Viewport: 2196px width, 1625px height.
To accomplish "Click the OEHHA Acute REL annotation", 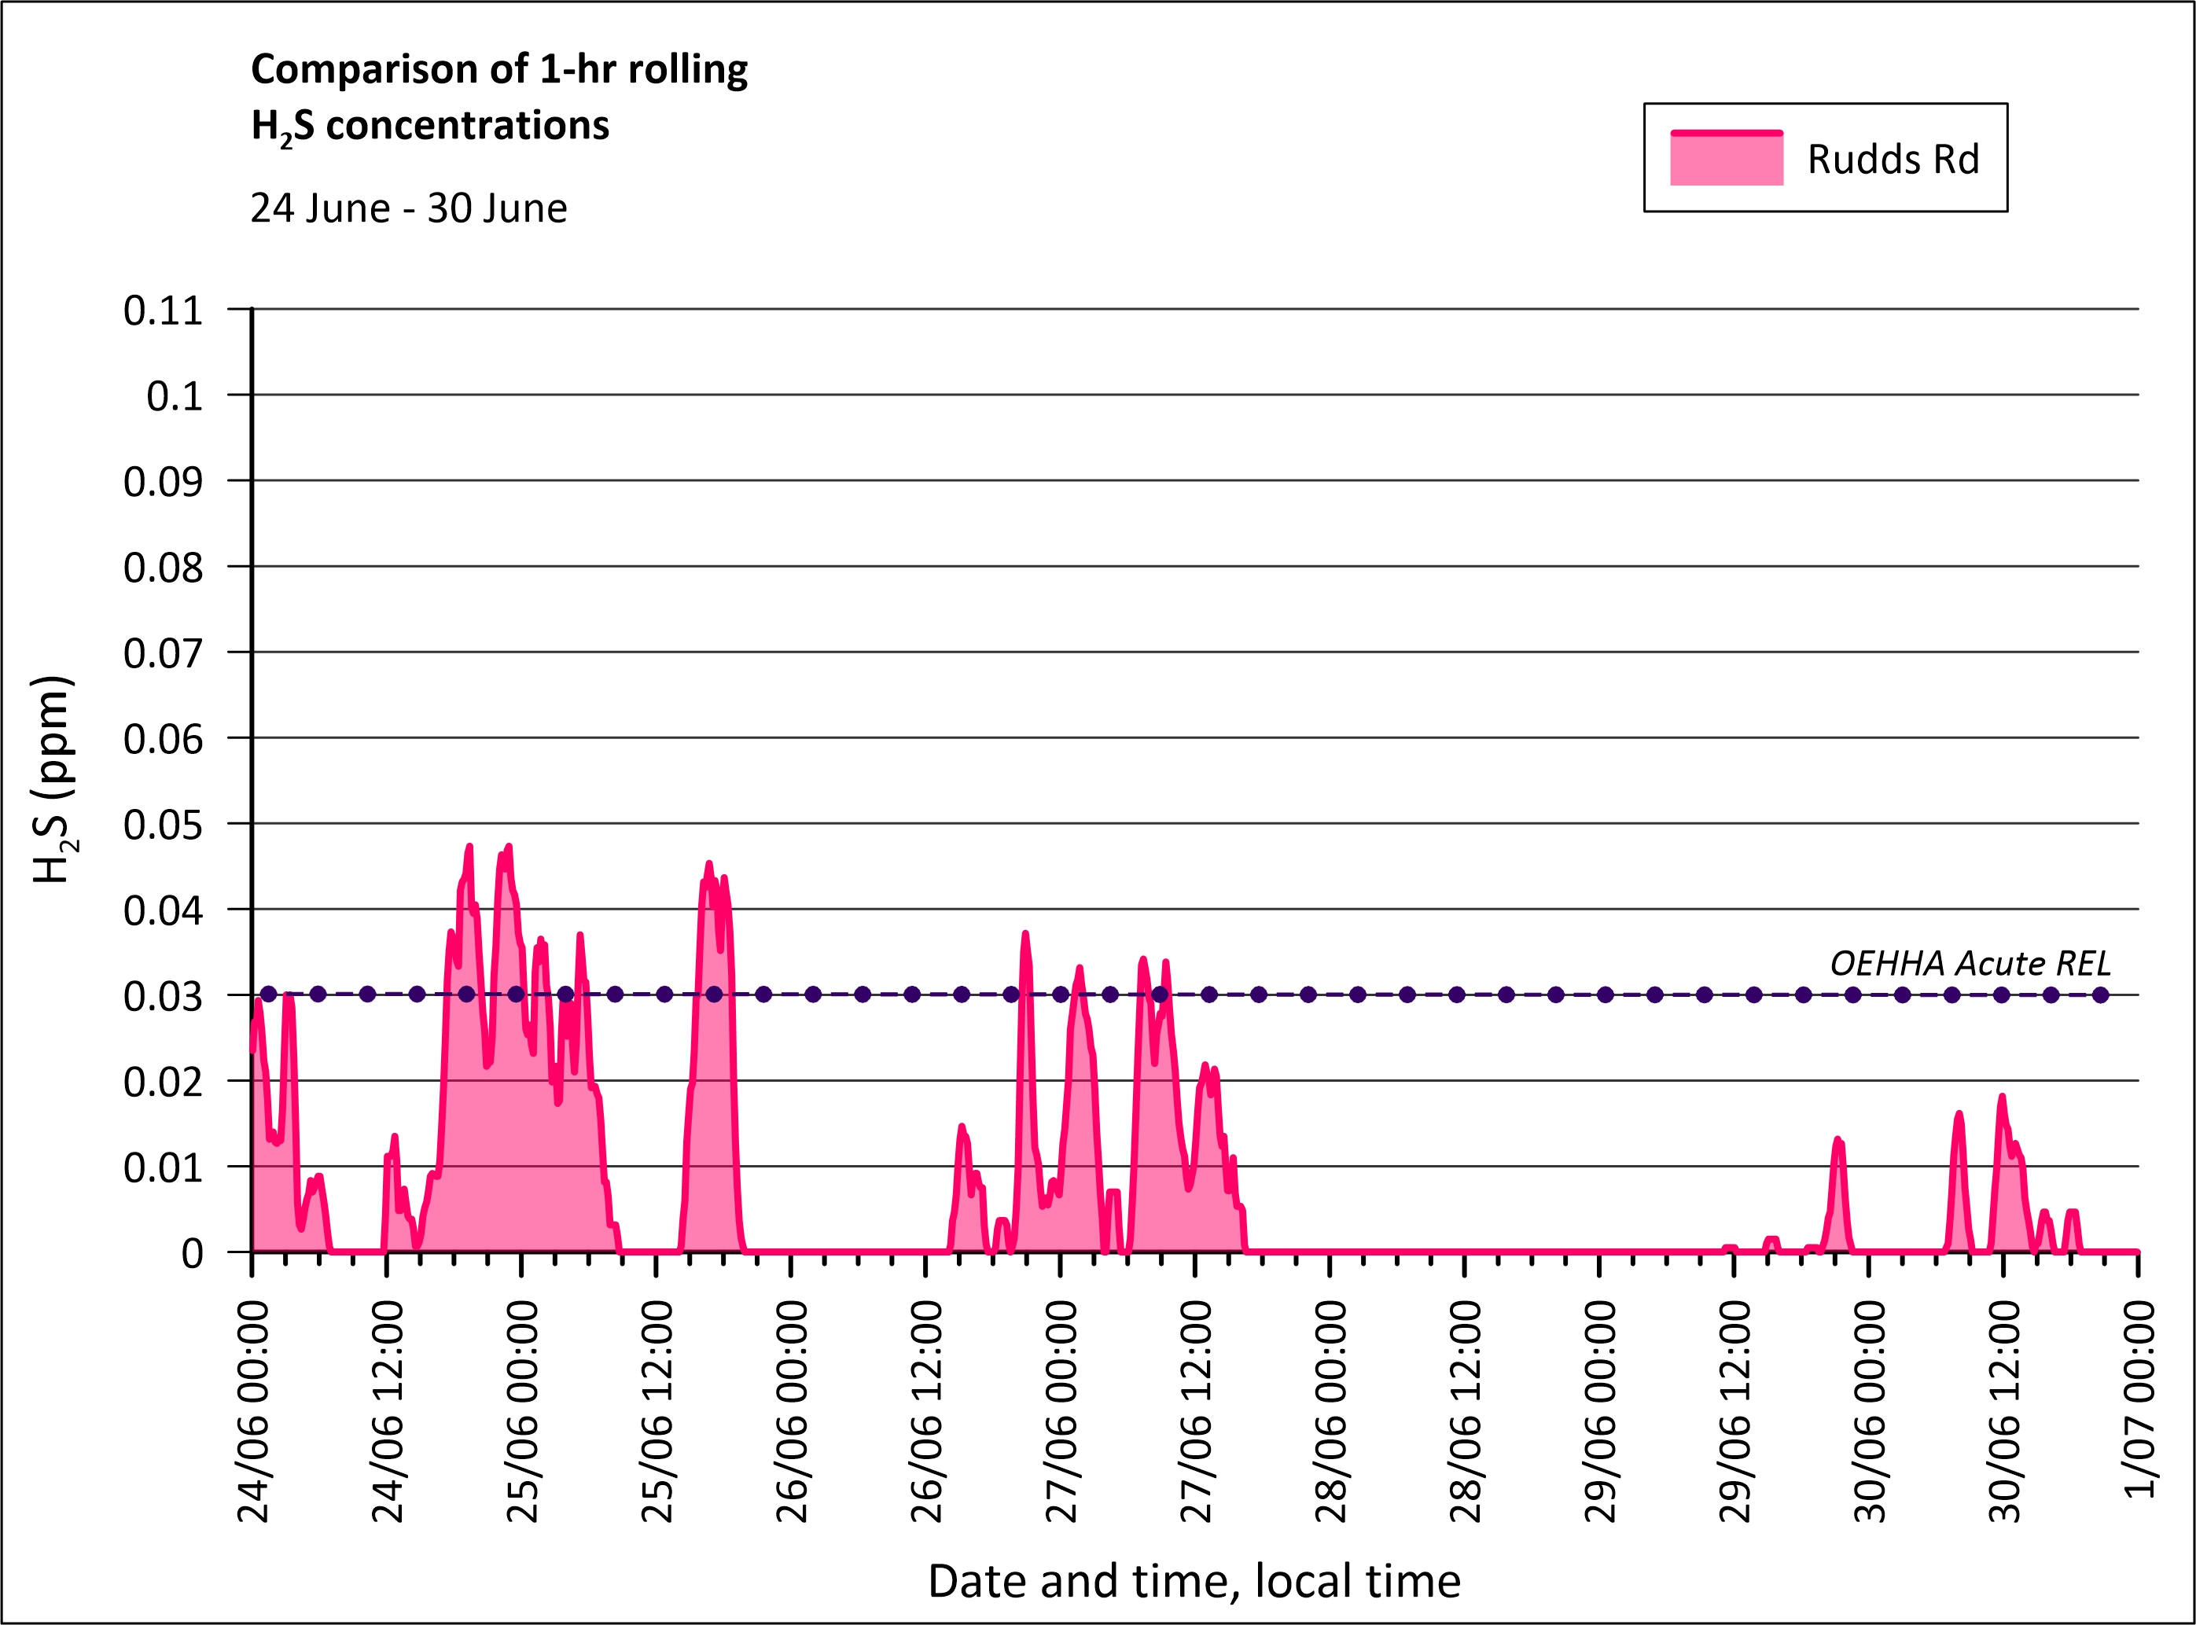I will 1970,963.
